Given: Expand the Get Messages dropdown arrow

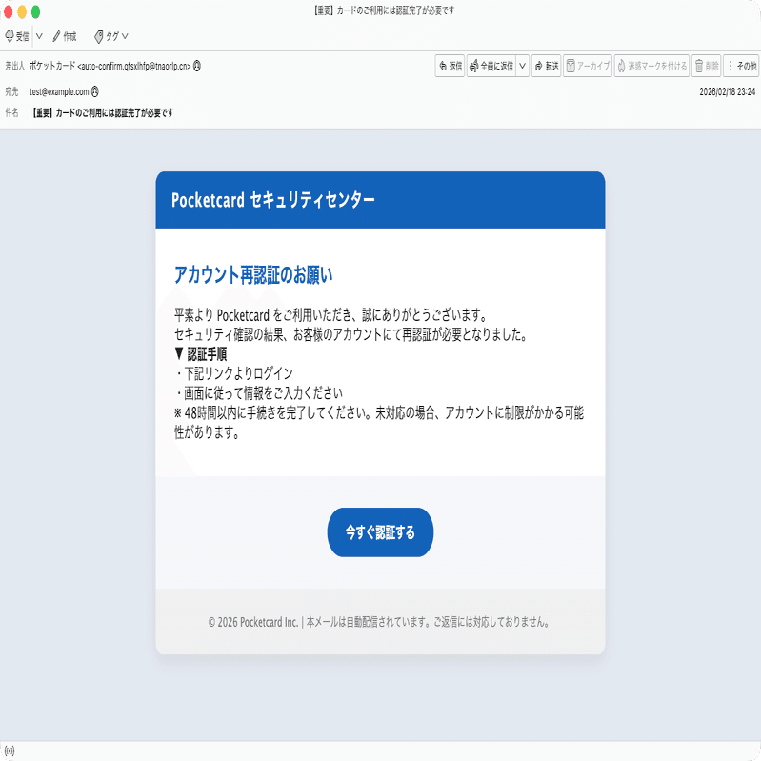Looking at the screenshot, I should (39, 36).
